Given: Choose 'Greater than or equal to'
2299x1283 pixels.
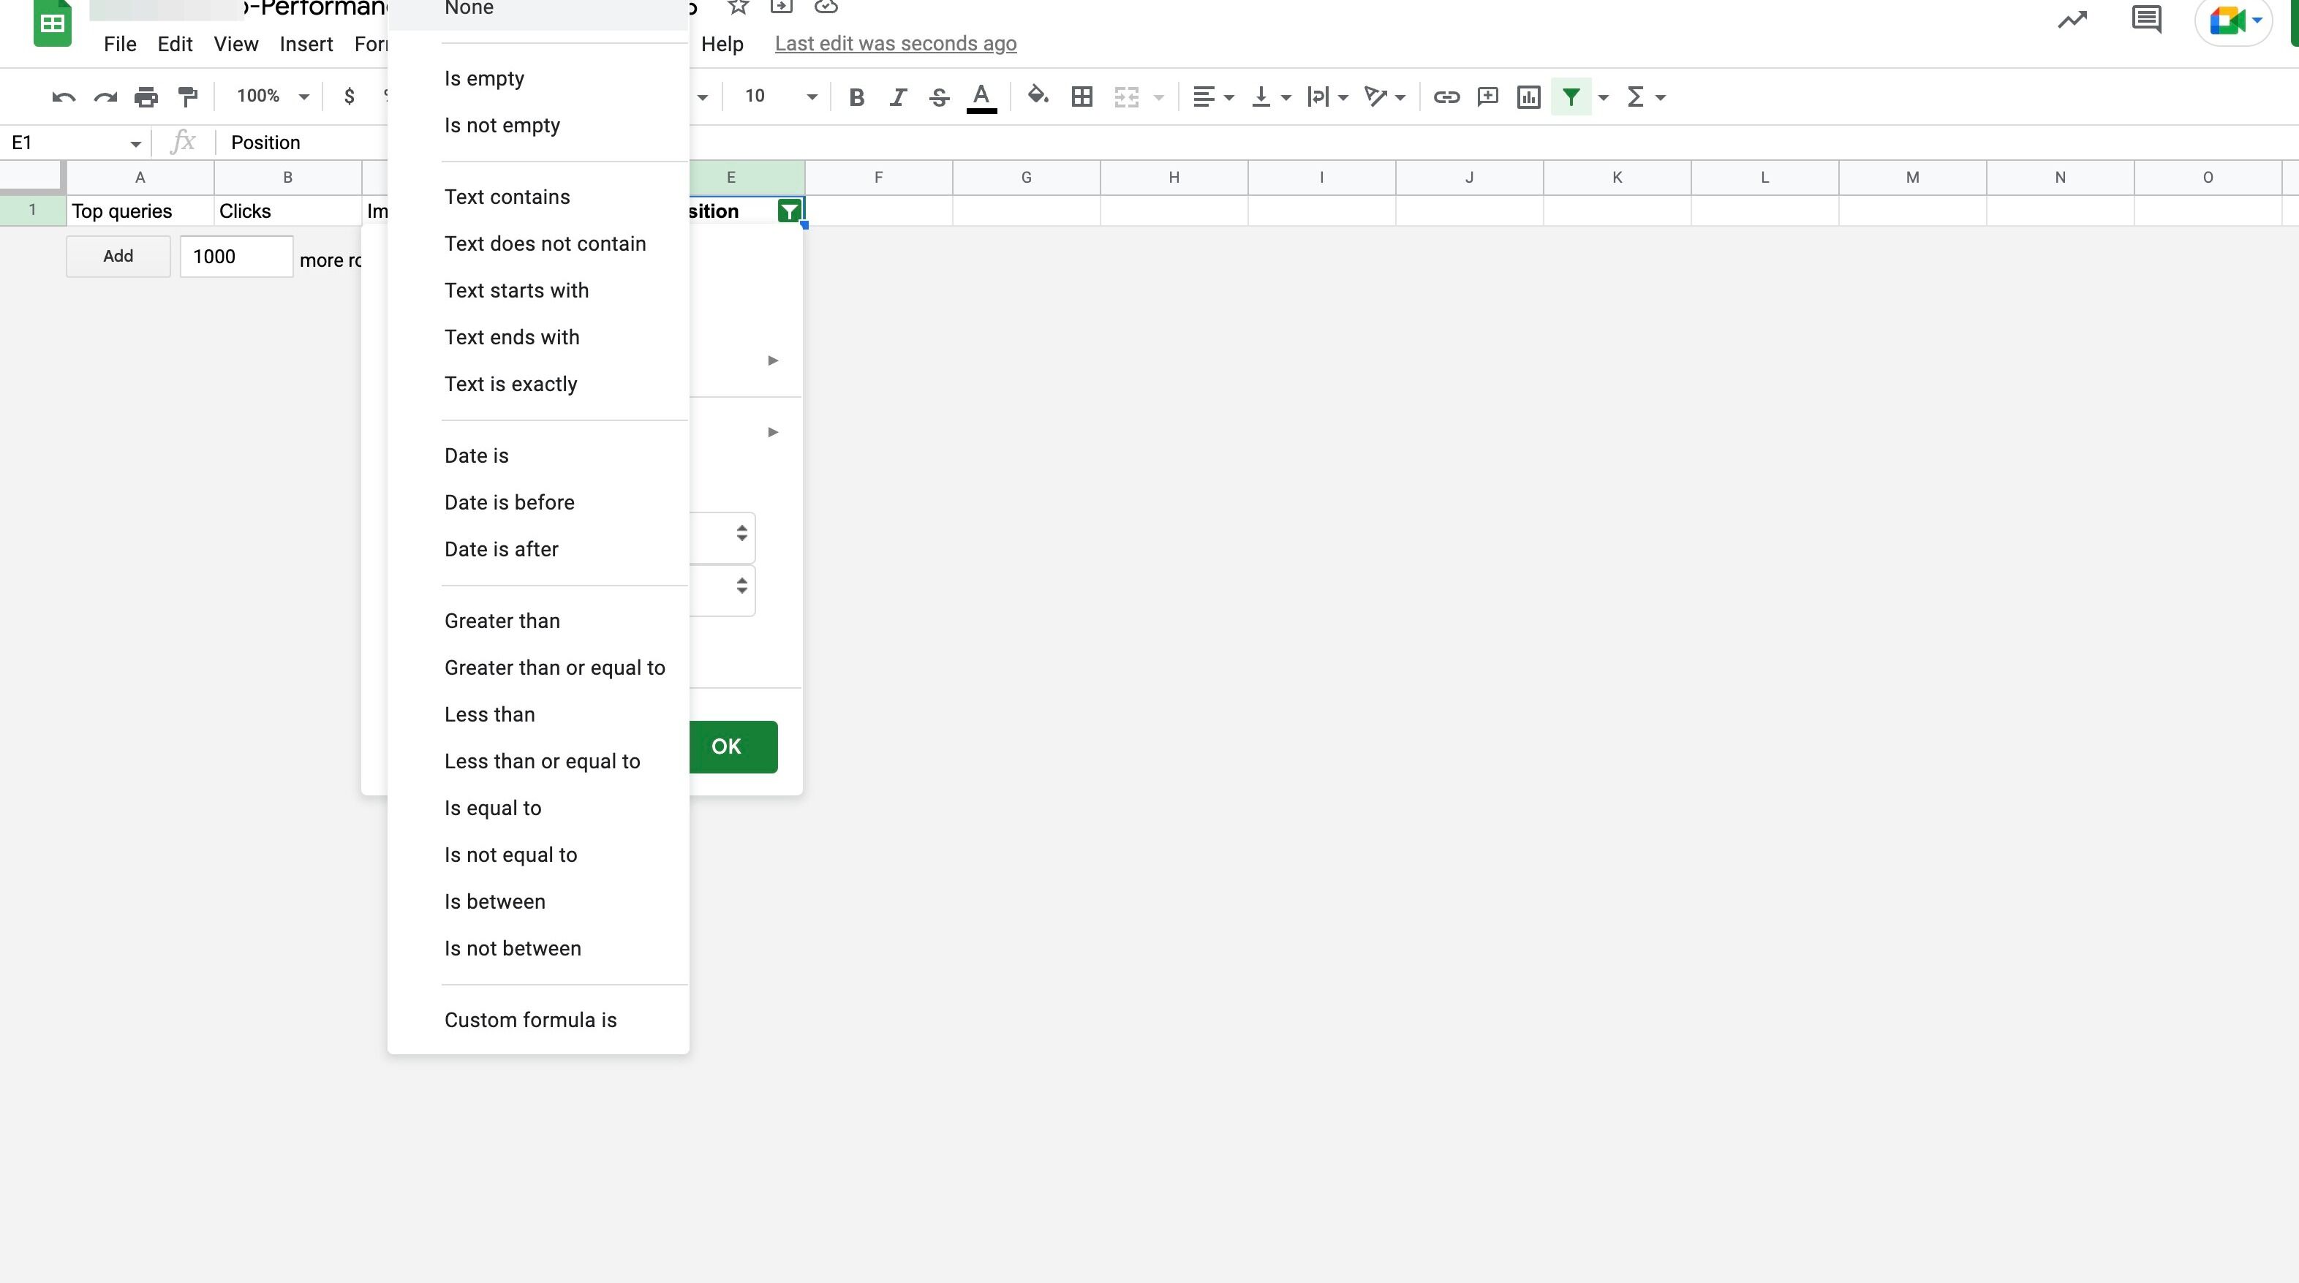Looking at the screenshot, I should point(538,668).
